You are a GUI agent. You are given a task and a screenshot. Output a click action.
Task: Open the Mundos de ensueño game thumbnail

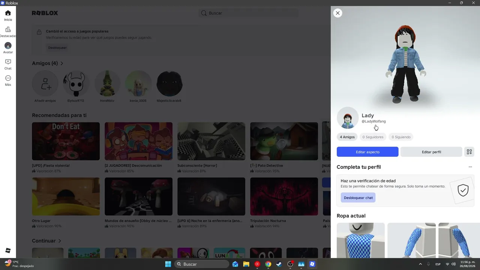(138, 196)
